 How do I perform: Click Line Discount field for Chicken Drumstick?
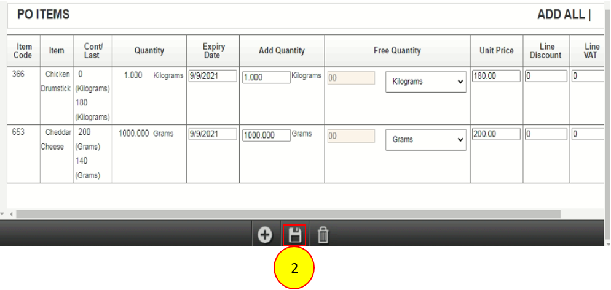click(x=545, y=77)
